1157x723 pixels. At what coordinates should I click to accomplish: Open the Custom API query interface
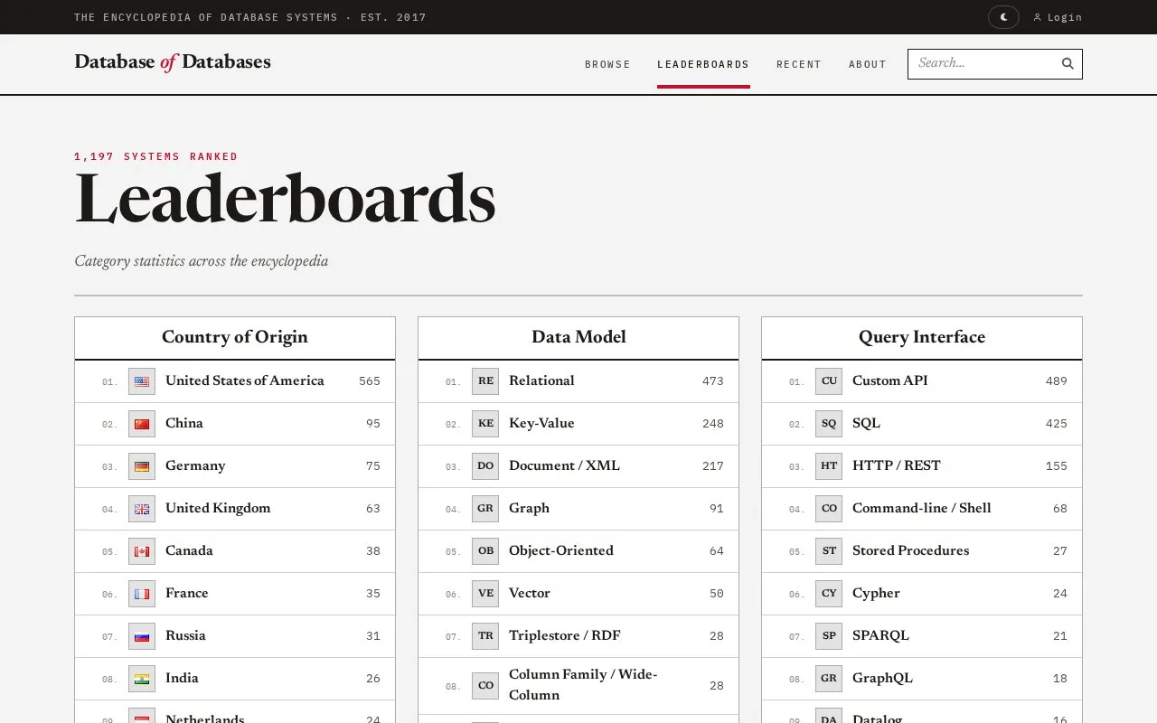coord(890,380)
